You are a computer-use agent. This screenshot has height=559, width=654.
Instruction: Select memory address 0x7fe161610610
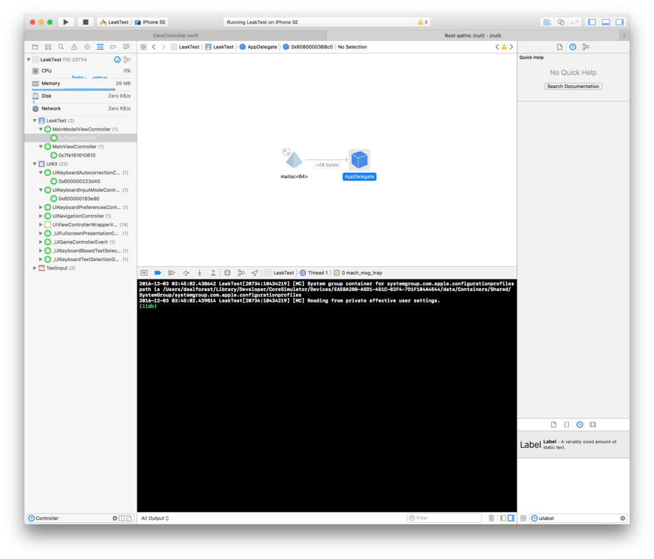77,155
